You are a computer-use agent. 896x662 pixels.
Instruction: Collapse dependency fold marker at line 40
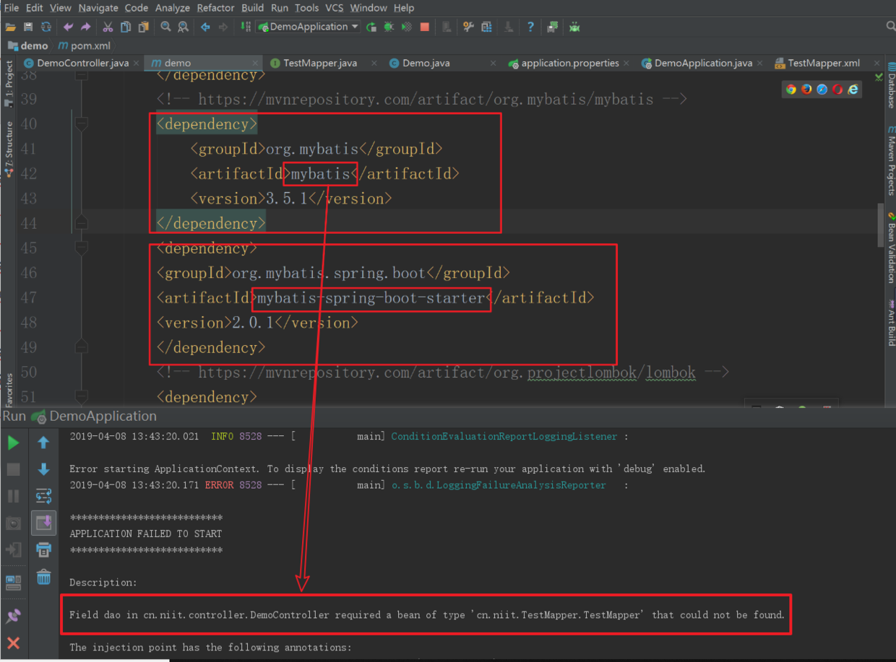pyautogui.click(x=82, y=124)
